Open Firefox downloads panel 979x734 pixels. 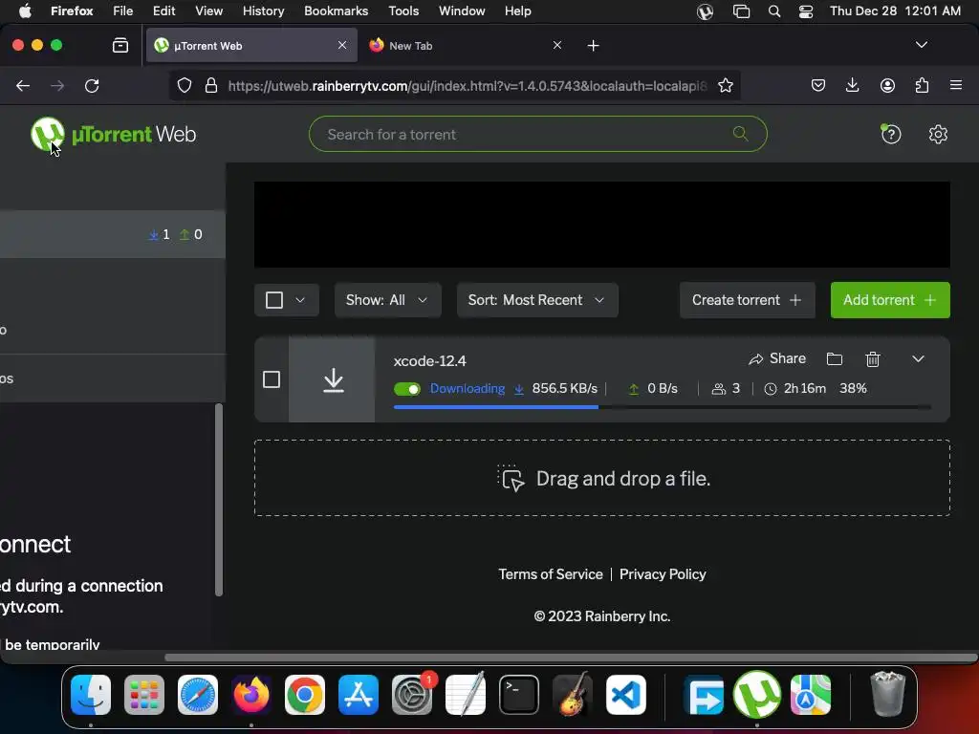coord(852,85)
